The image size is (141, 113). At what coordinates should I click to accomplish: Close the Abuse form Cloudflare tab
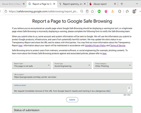[24, 4]
